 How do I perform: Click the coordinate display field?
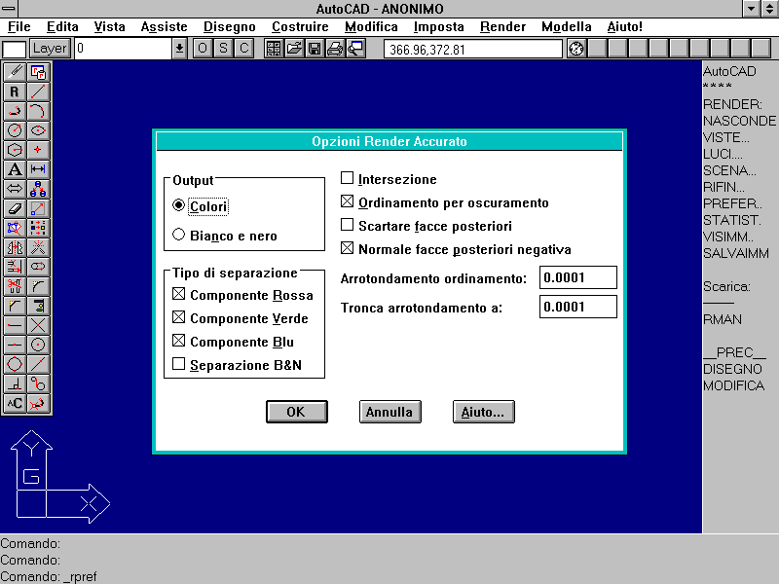click(x=473, y=50)
